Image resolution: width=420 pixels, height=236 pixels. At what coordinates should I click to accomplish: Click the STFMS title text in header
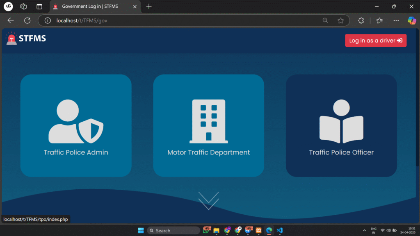point(32,39)
